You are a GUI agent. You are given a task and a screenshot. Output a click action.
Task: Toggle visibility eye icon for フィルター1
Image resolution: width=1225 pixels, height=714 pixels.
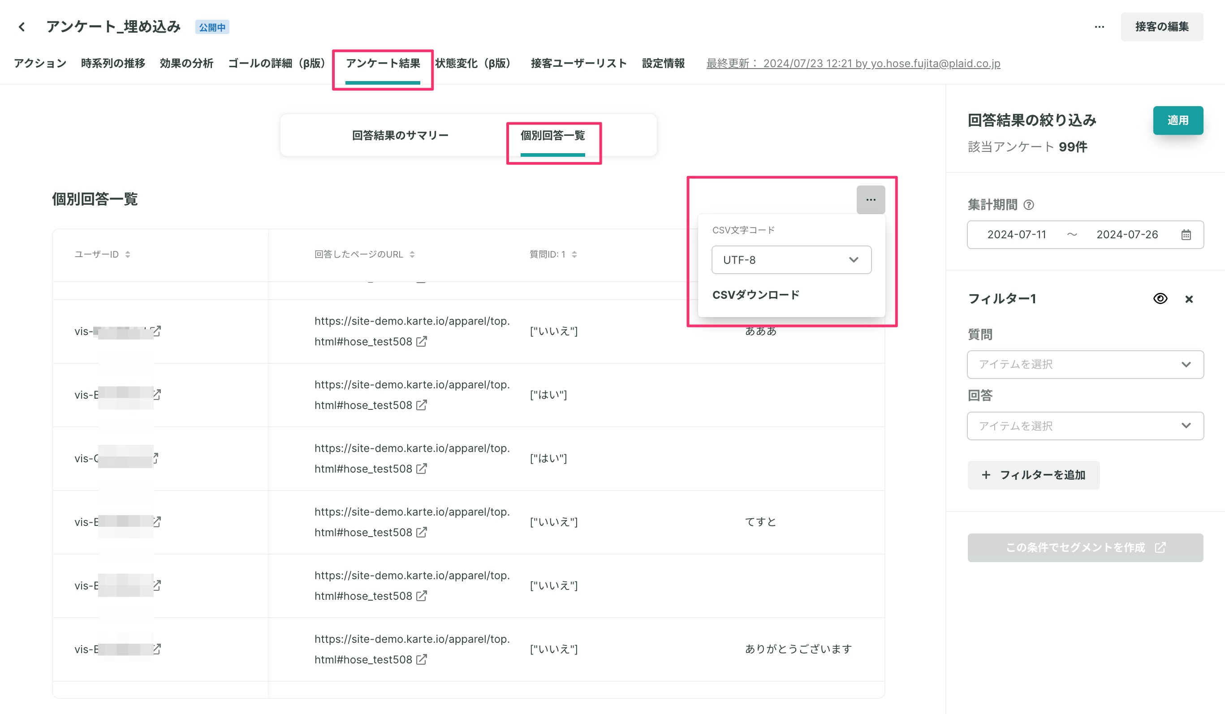(1160, 298)
